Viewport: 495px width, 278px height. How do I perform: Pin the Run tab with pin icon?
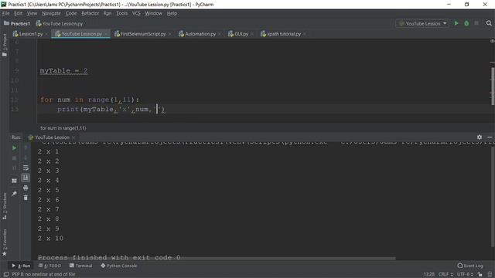14,194
